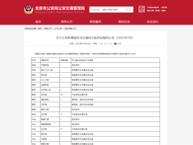Click 监控设备公示 breadcrumb link
Screen dimensions: 193x145
(x=70, y=29)
